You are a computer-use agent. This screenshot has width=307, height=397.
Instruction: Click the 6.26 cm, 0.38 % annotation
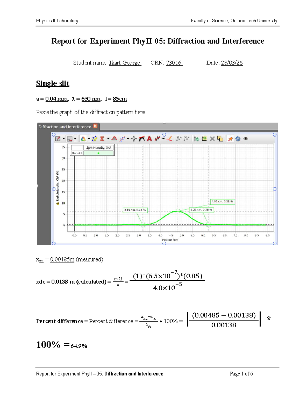201,210
